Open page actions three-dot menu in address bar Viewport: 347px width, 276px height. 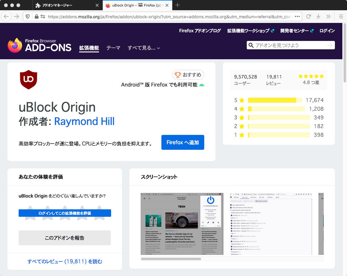click(x=297, y=16)
